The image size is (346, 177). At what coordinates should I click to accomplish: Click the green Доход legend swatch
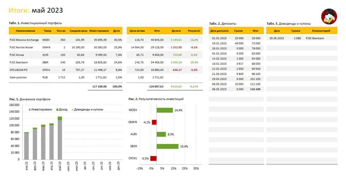[57, 110]
